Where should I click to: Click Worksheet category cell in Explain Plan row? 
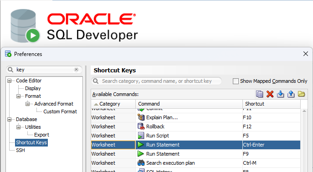coord(113,117)
